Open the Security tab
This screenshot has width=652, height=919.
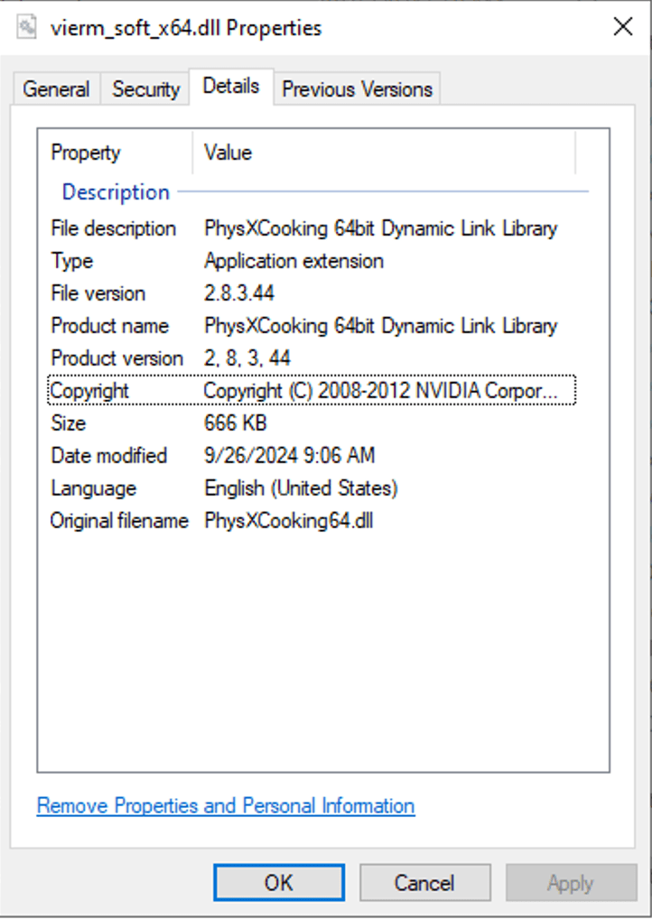[x=145, y=89]
